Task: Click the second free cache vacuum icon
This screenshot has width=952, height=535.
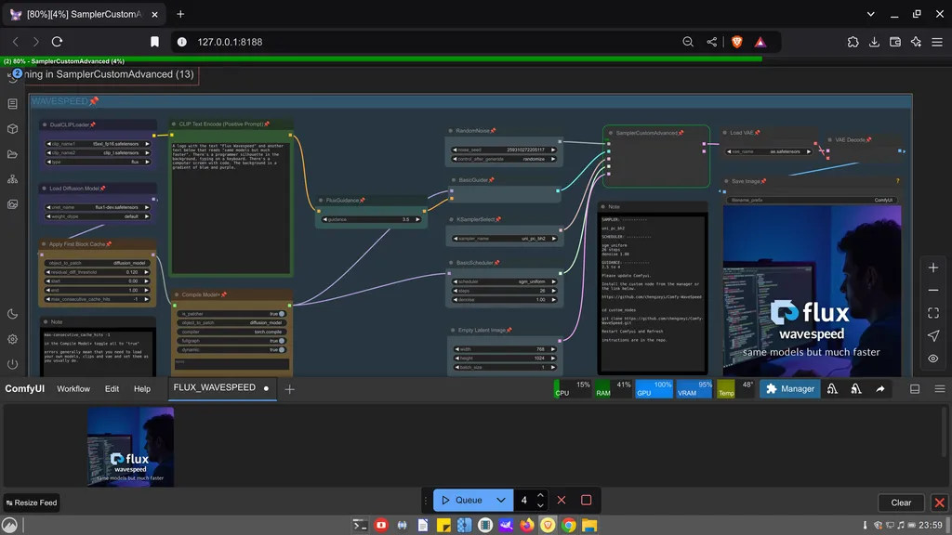Action: [856, 389]
